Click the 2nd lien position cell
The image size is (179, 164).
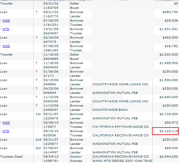(38, 139)
